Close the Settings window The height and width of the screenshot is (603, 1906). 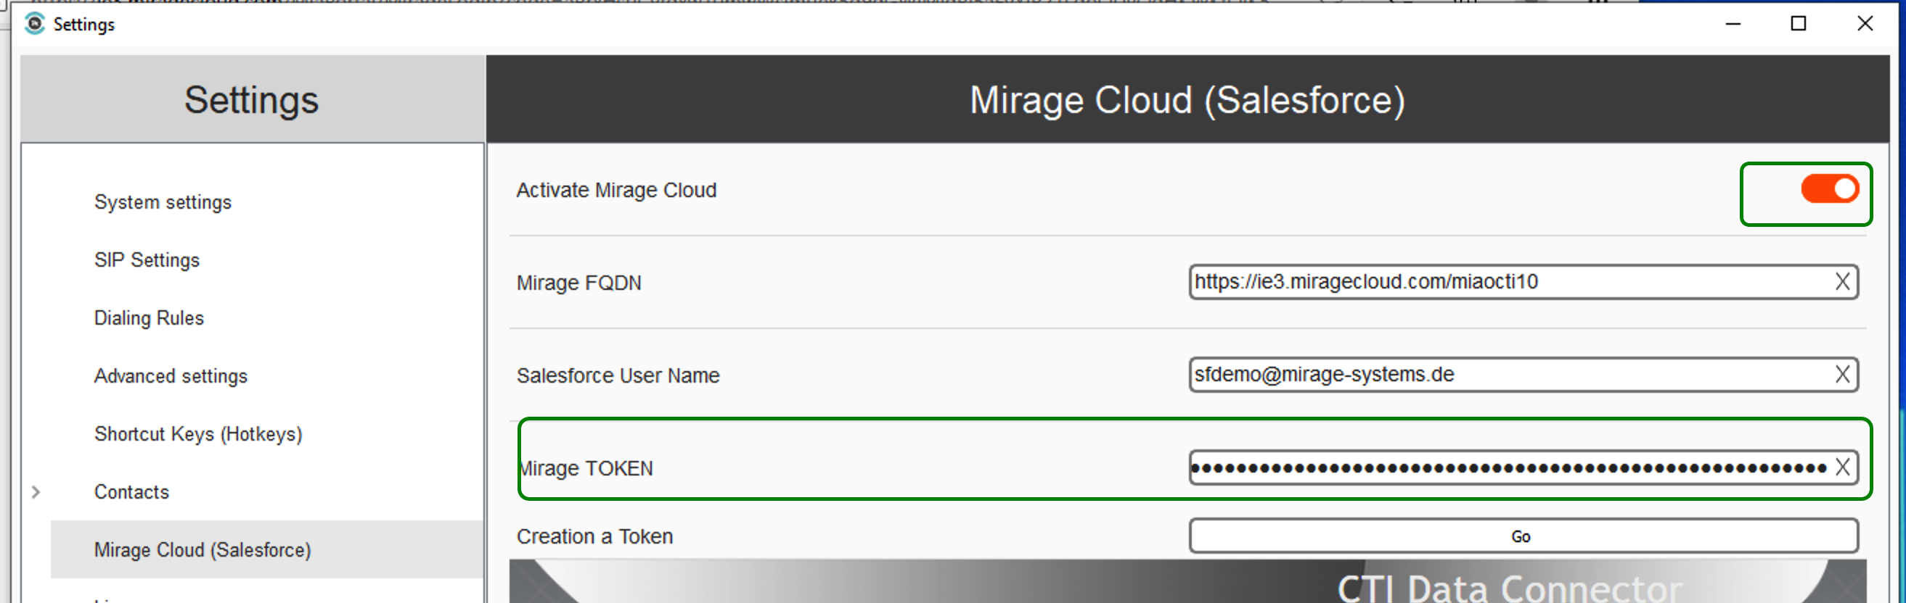point(1865,24)
